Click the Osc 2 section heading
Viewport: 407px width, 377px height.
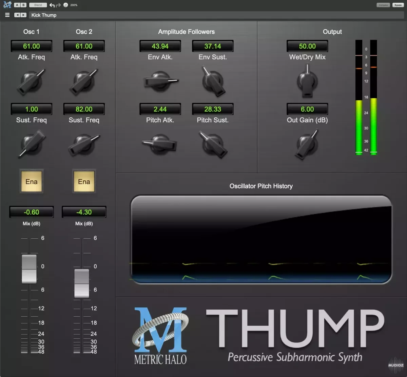[x=84, y=32]
